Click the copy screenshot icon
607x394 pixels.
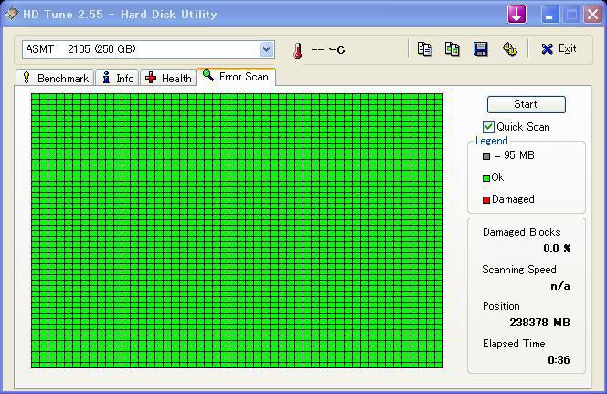point(452,49)
